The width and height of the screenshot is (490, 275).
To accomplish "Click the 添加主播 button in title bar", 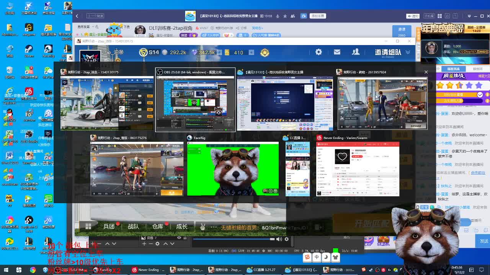I will [x=318, y=16].
